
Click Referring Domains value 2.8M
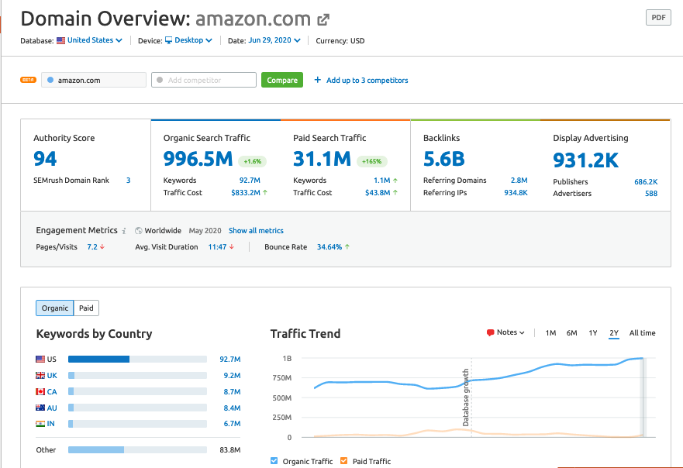[519, 181]
